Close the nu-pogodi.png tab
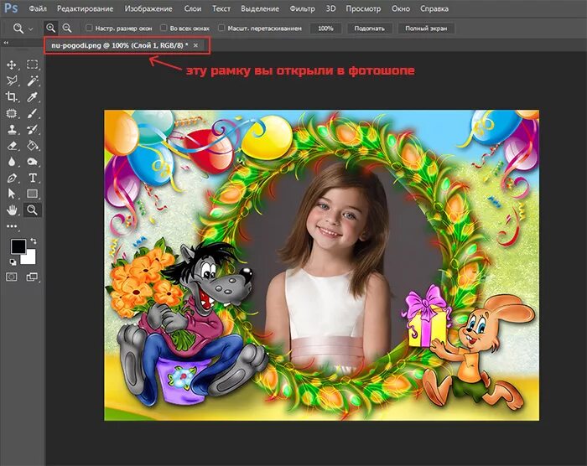This screenshot has width=587, height=466. pos(195,45)
